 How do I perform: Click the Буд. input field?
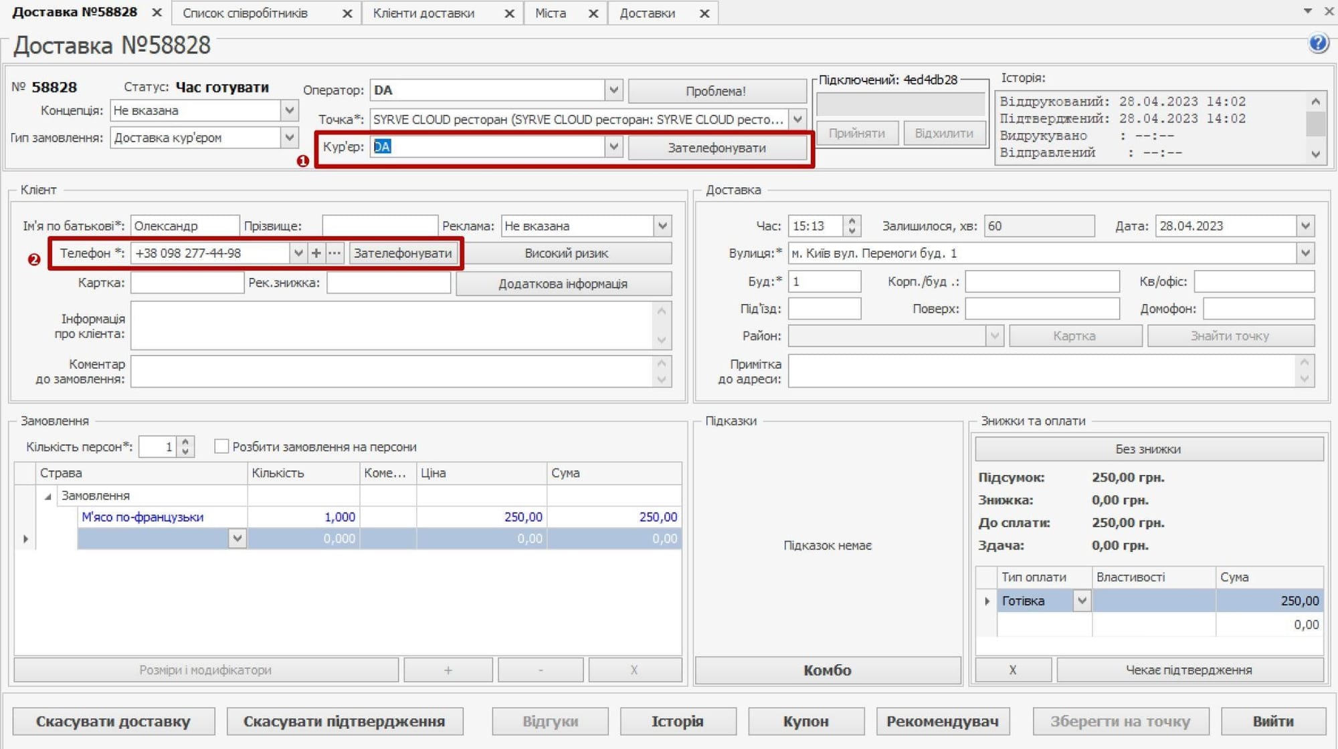(x=824, y=281)
